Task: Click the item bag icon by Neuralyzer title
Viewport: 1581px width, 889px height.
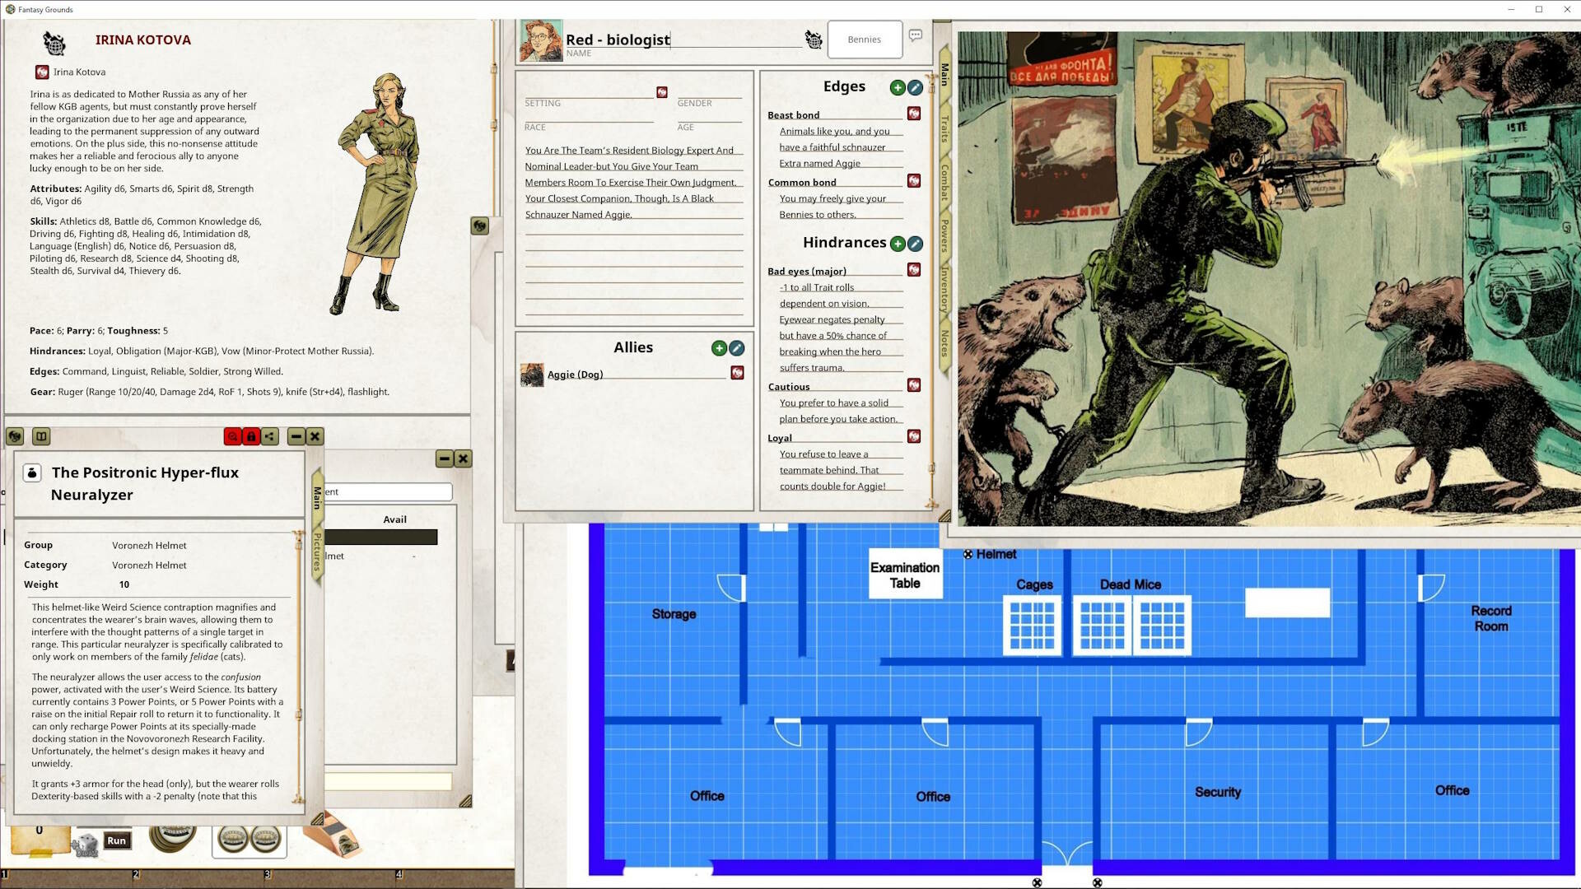Action: click(x=32, y=472)
